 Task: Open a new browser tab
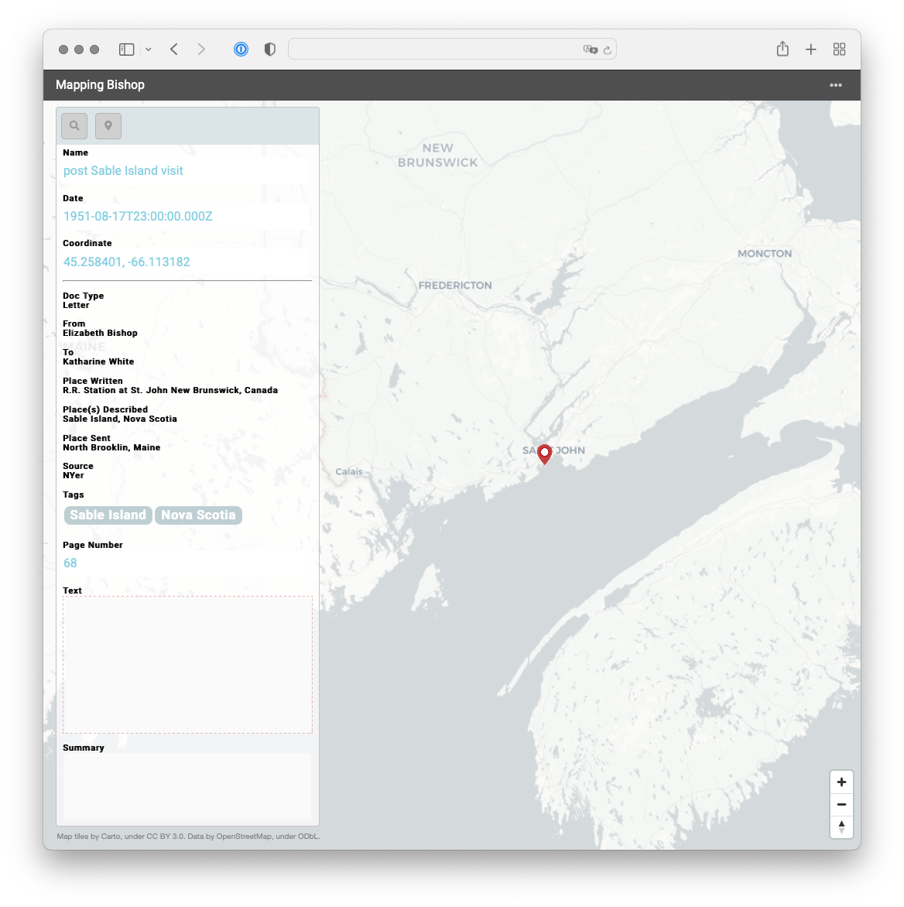(811, 50)
